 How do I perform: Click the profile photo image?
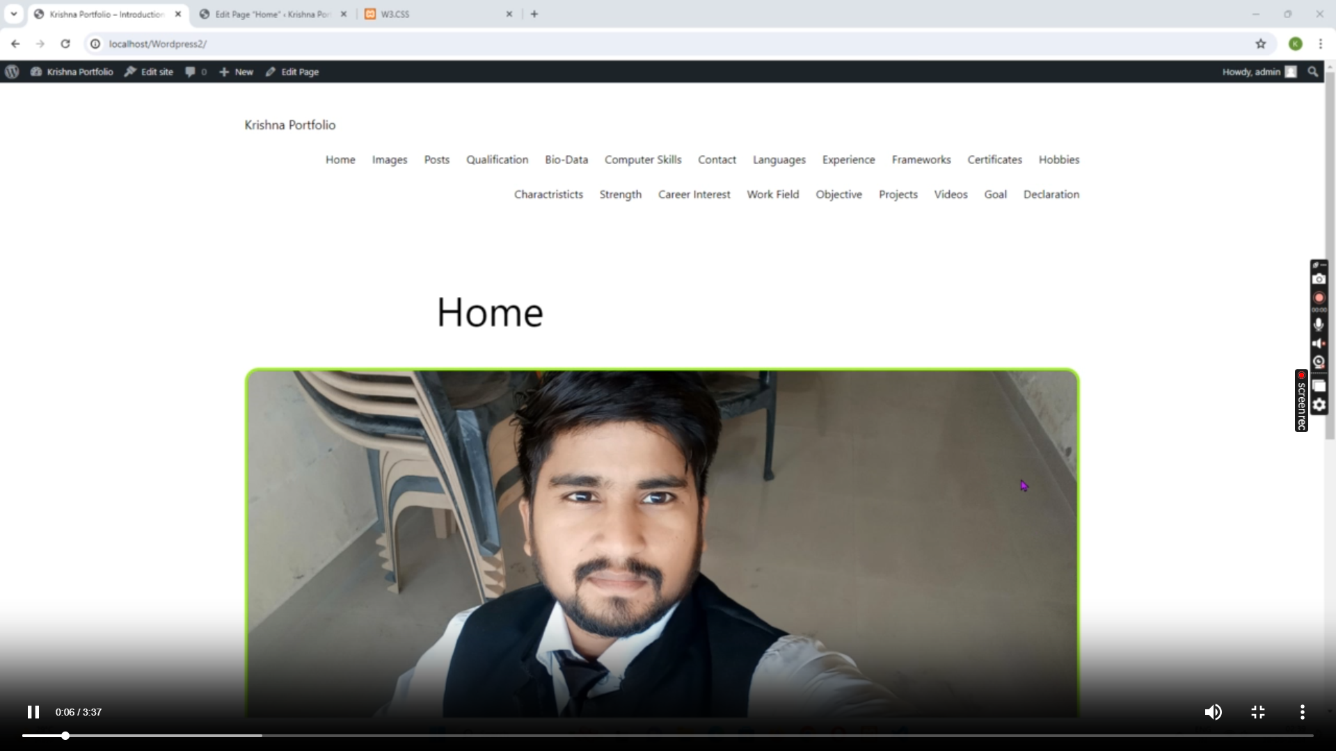pos(662,542)
